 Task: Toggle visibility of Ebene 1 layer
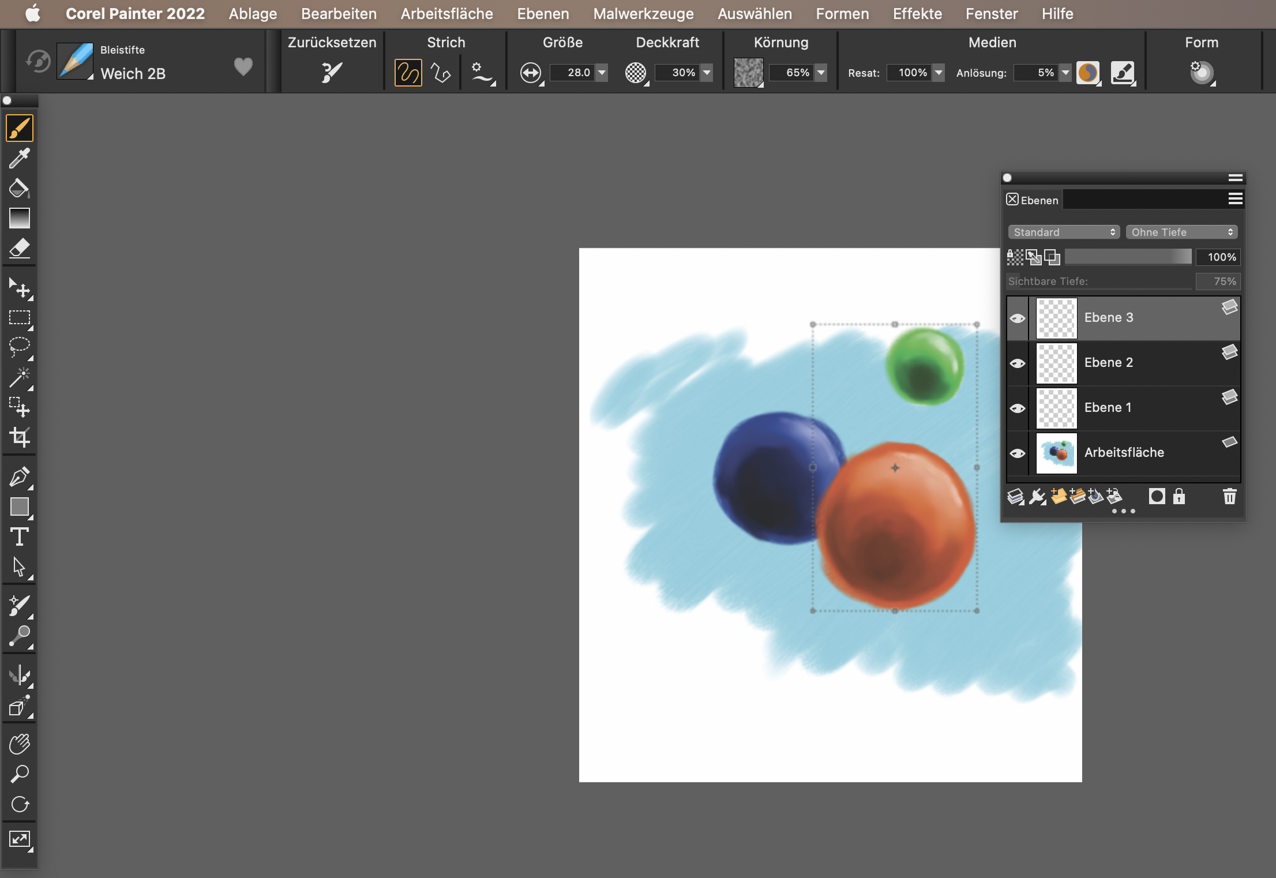point(1018,408)
